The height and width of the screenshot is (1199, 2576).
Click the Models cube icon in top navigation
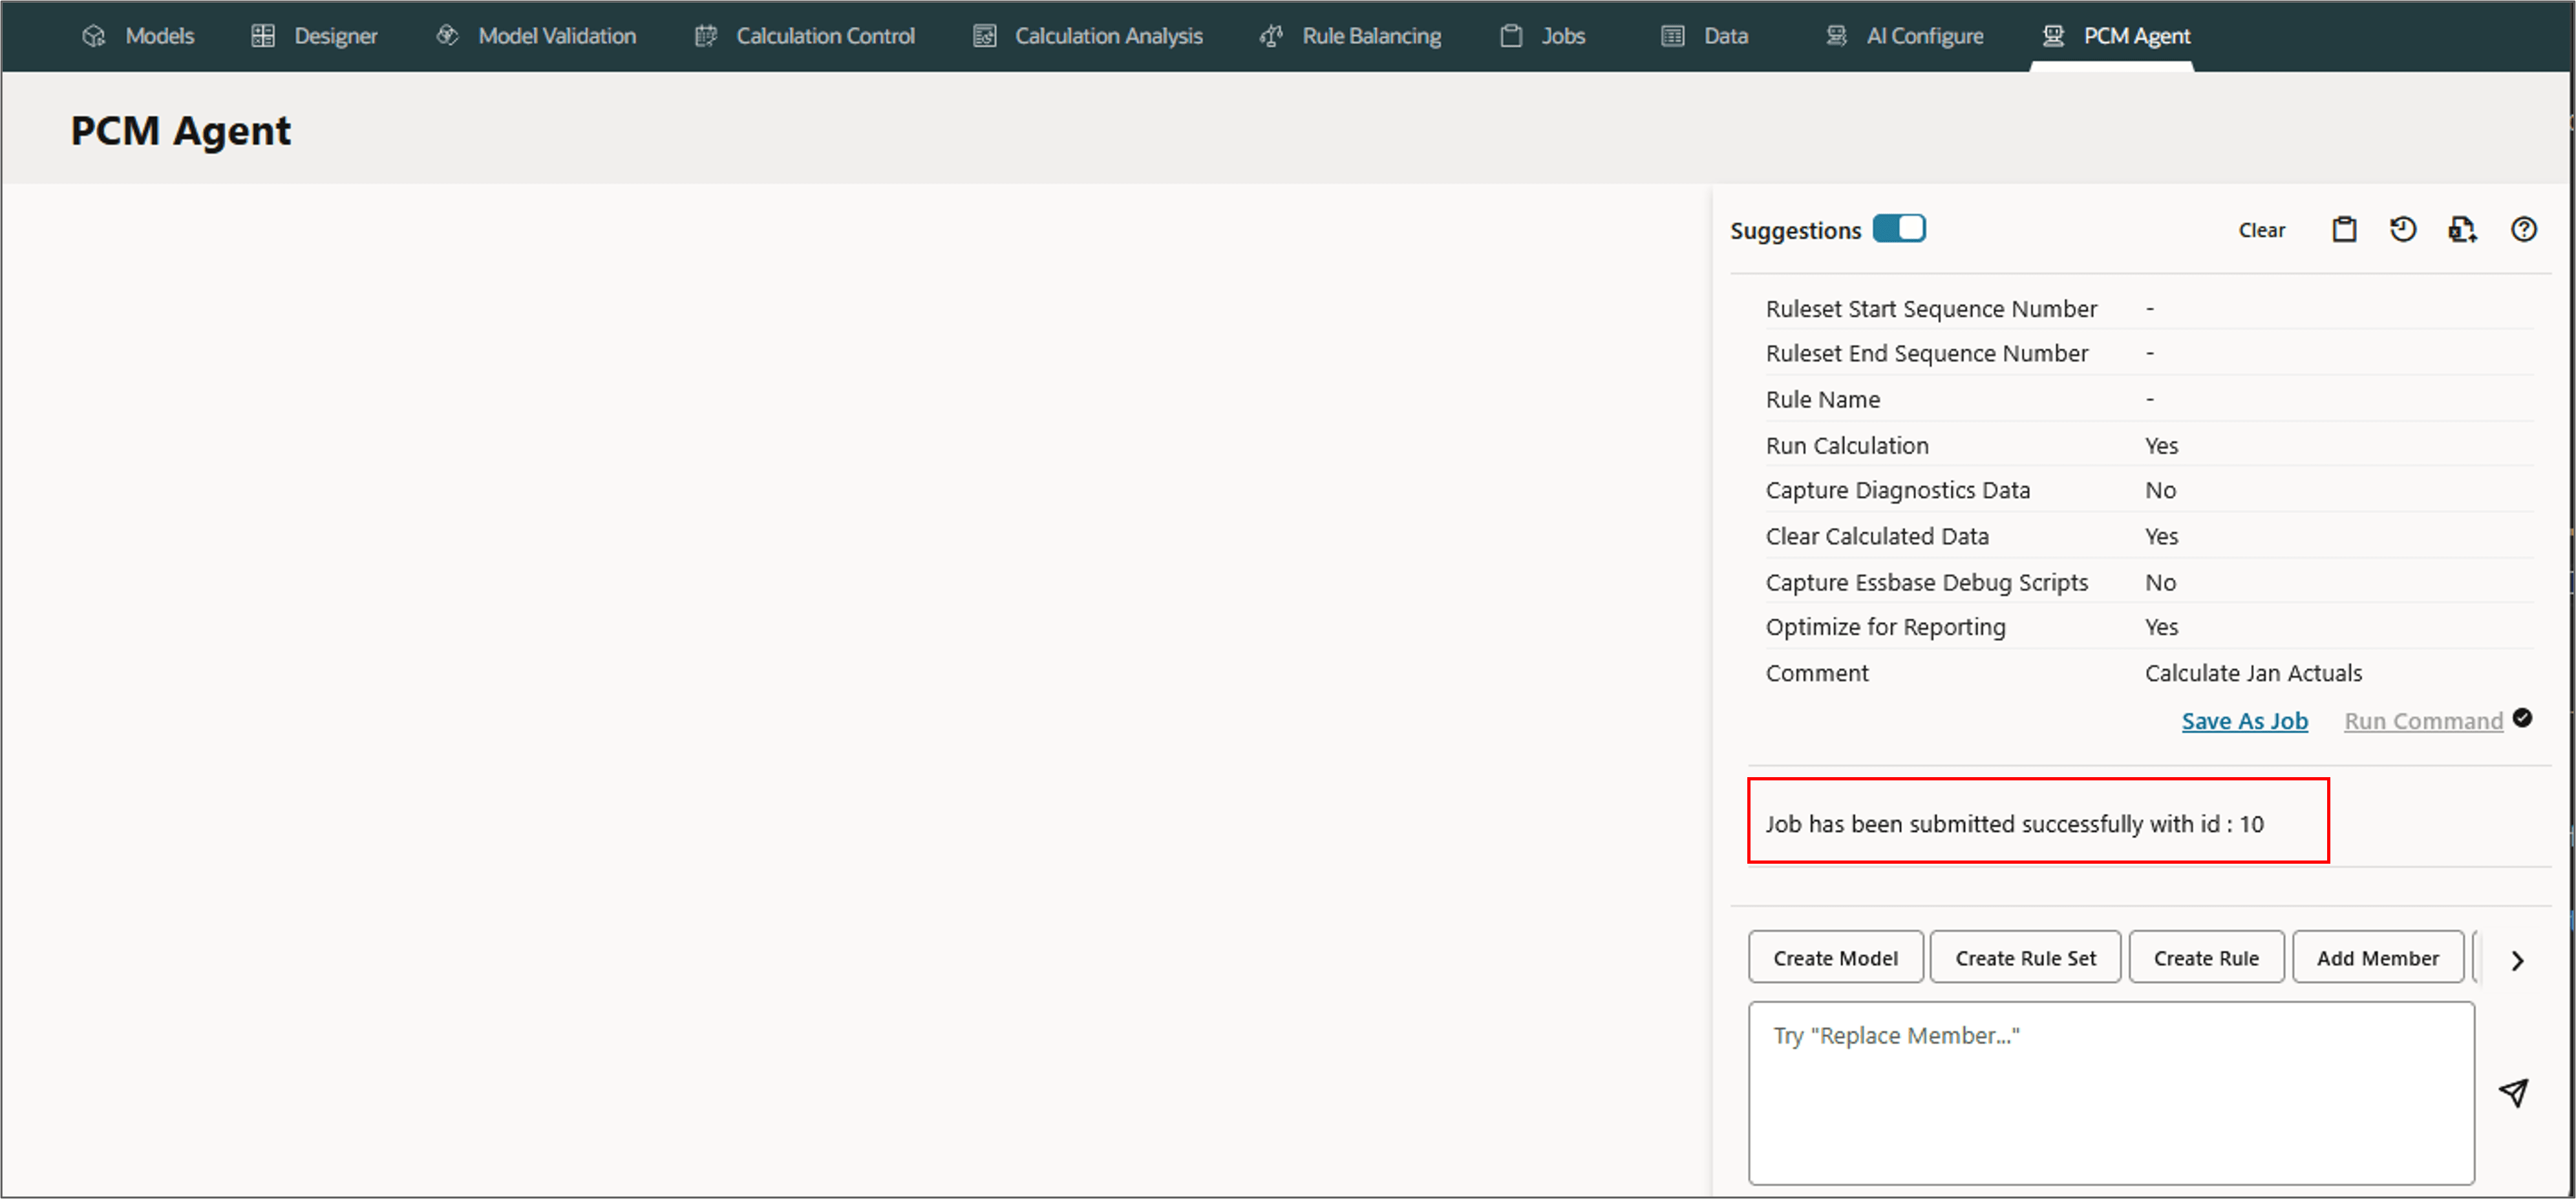pyautogui.click(x=94, y=36)
